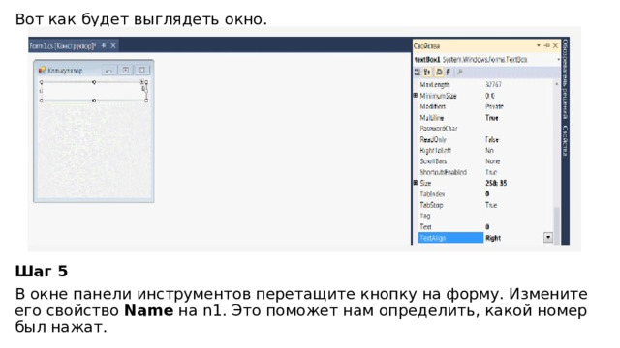Show properties by category icon

click(418, 72)
